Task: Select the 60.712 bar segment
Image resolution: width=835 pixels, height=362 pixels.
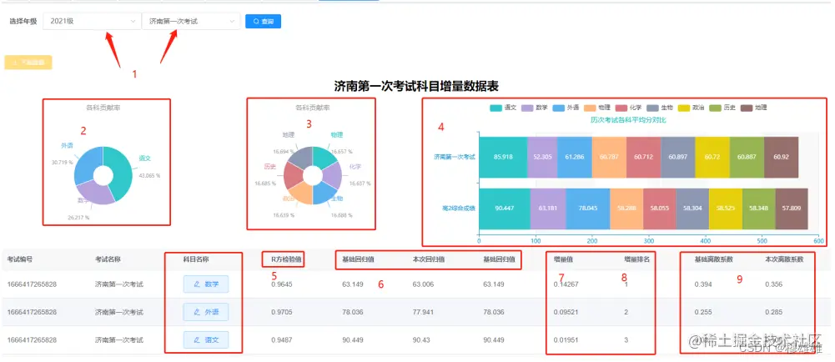Action: pyautogui.click(x=644, y=157)
